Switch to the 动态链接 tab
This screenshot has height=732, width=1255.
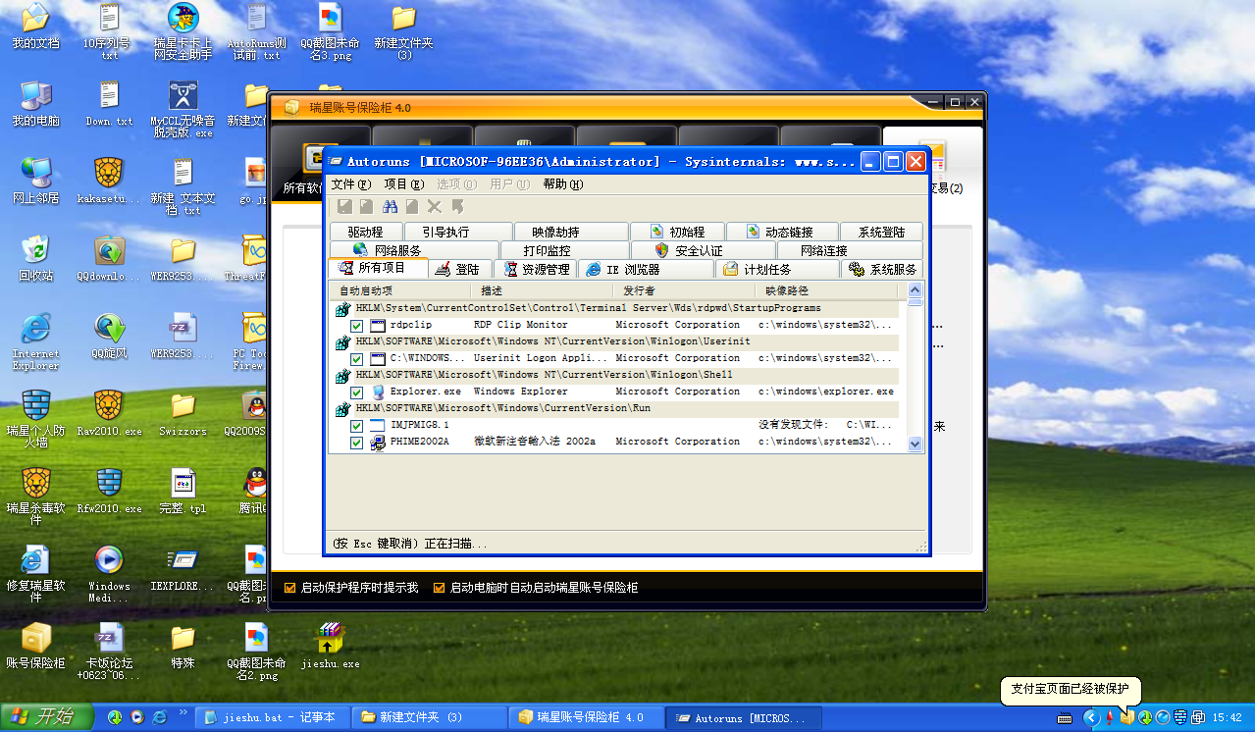780,232
